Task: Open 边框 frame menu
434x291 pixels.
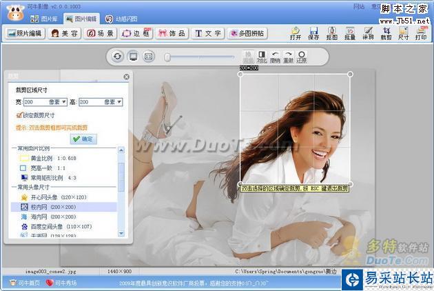Action: 136,33
